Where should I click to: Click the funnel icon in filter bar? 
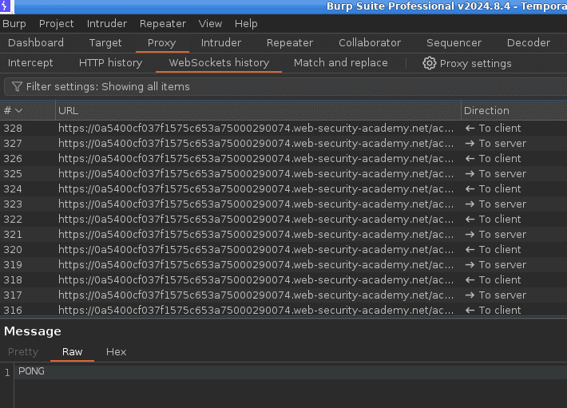pyautogui.click(x=17, y=86)
